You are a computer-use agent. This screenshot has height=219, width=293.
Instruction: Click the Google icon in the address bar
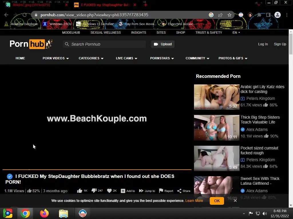coord(211,15)
